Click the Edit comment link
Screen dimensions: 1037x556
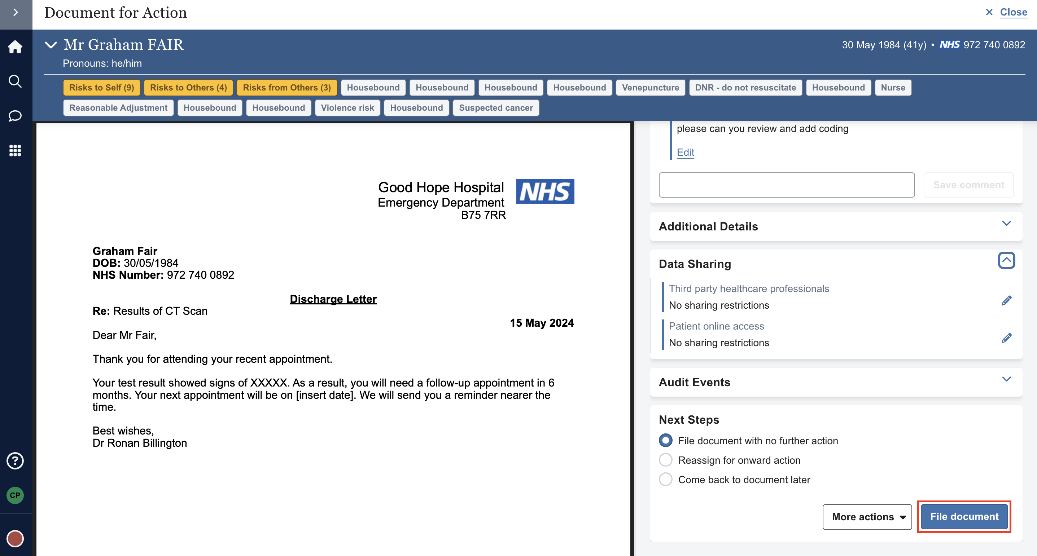[x=685, y=153]
